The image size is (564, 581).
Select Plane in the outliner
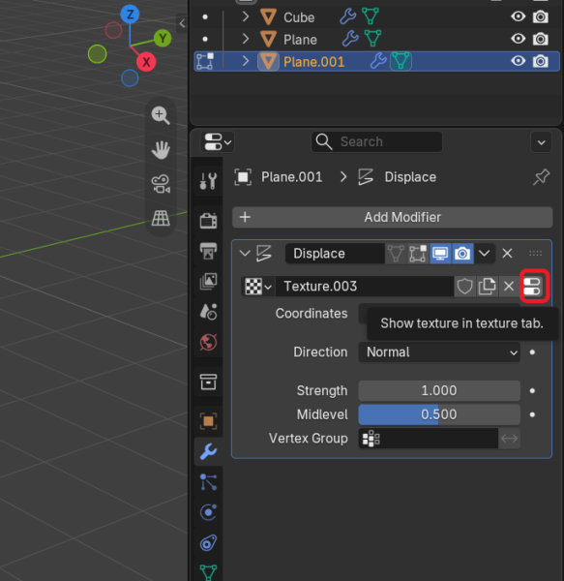pyautogui.click(x=300, y=40)
